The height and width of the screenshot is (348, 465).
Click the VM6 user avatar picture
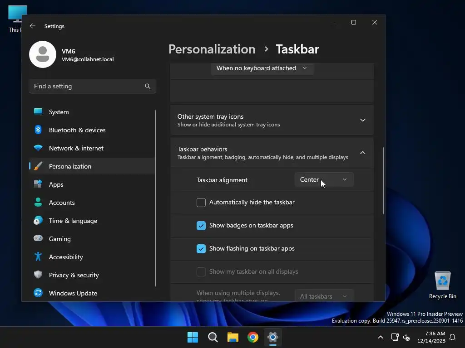43,54
